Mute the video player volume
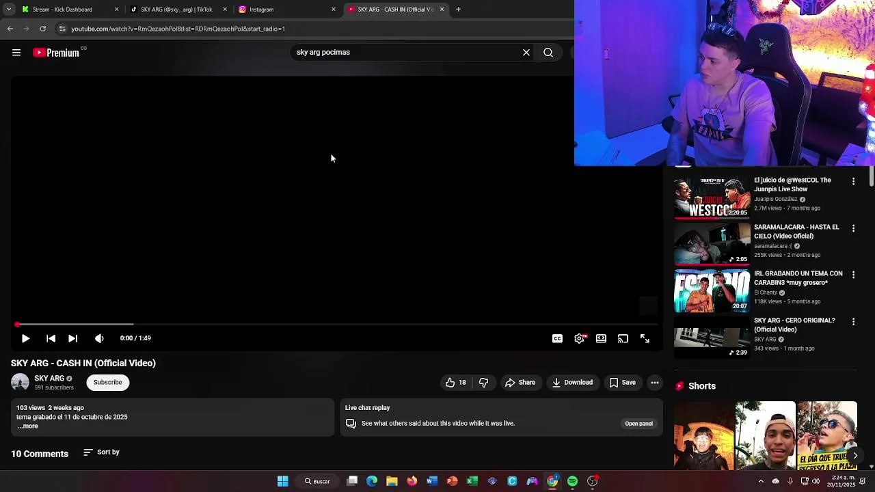Viewport: 875px width, 492px height. 99,338
